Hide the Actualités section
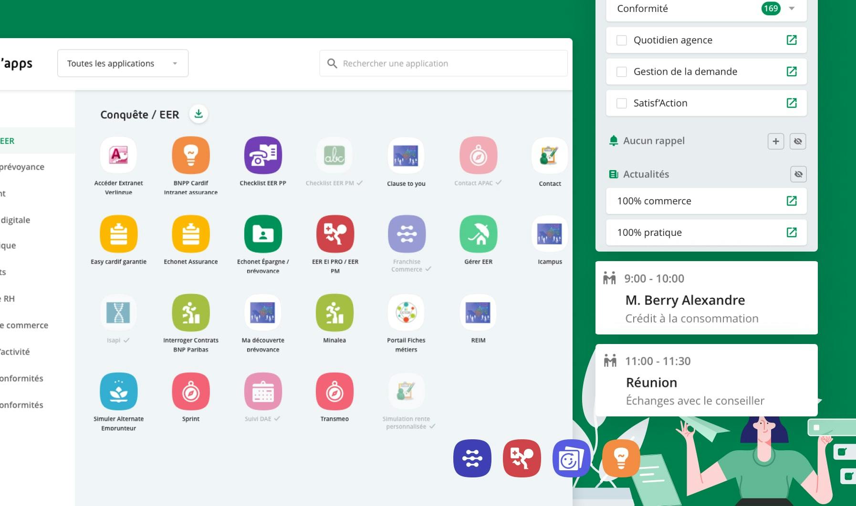Screen dimensions: 856x506 798,174
